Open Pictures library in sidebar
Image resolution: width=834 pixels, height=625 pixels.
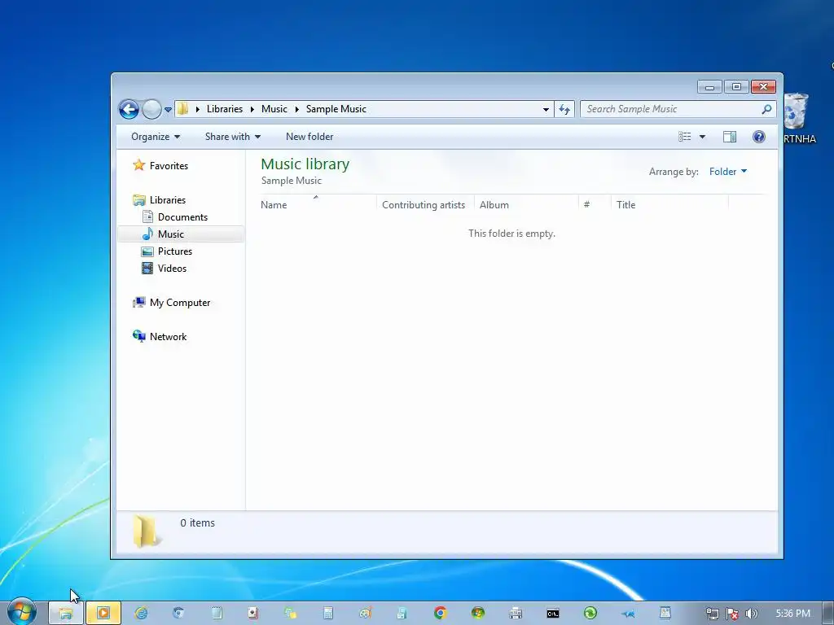pyautogui.click(x=175, y=251)
